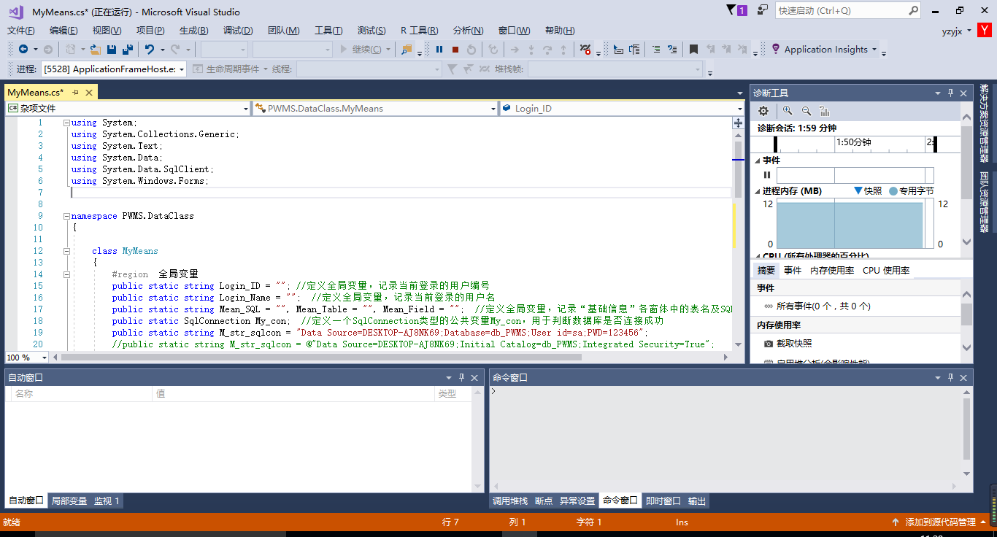
Task: Switch to the CPU usage tab
Action: [x=886, y=270]
